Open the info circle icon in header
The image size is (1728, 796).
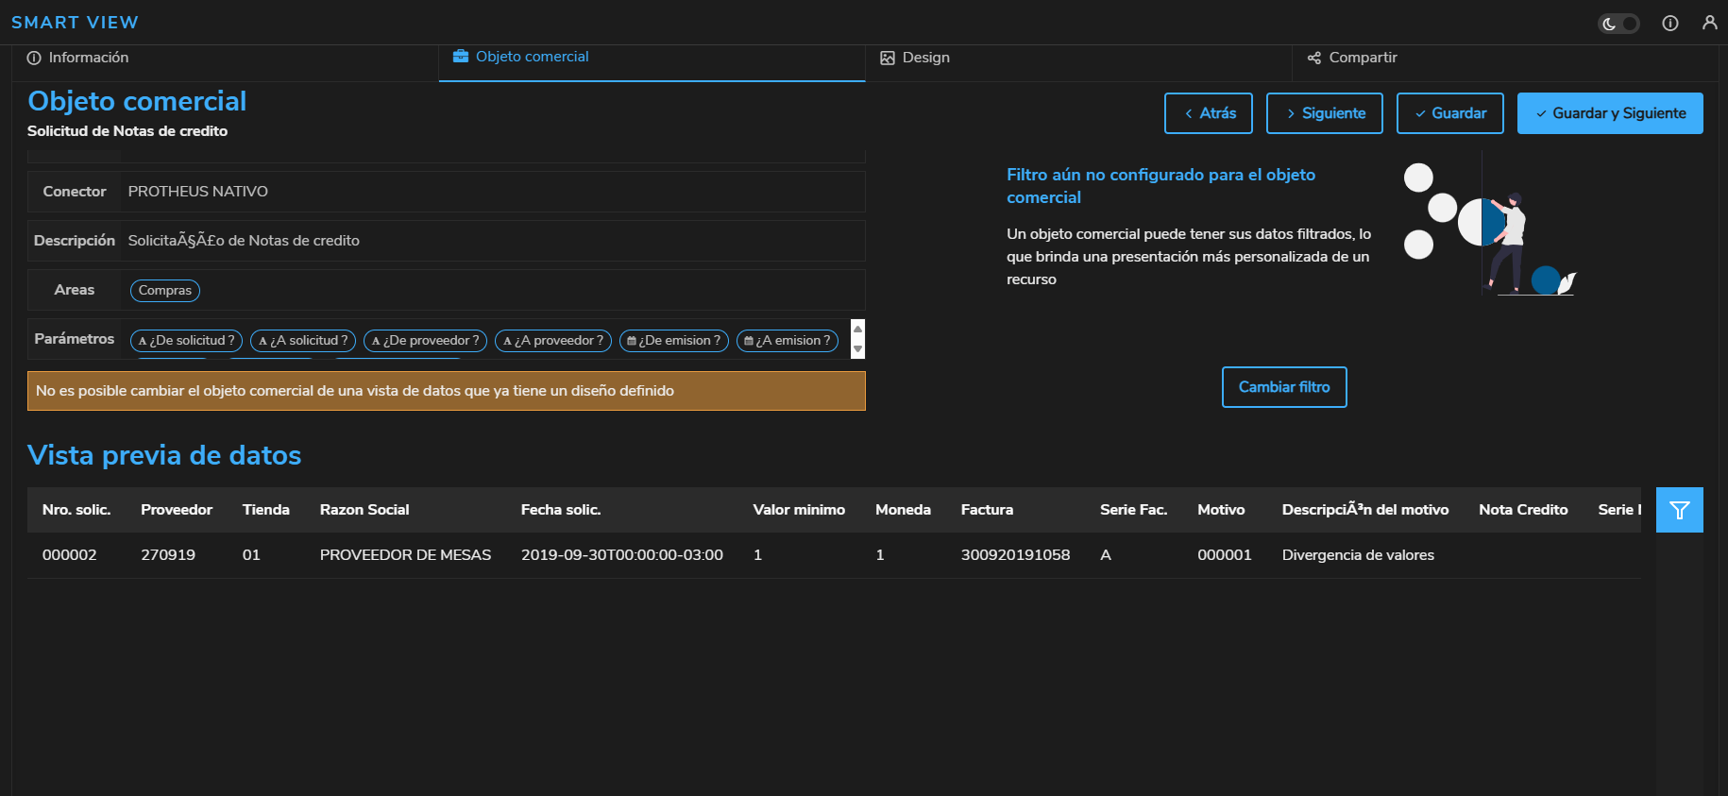click(x=1670, y=24)
